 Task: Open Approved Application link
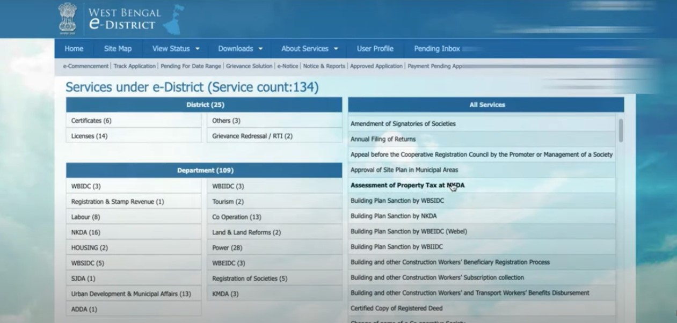[376, 66]
